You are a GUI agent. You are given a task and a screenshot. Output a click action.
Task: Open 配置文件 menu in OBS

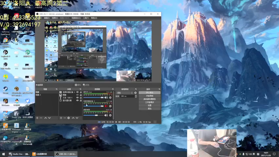[x=65, y=18]
